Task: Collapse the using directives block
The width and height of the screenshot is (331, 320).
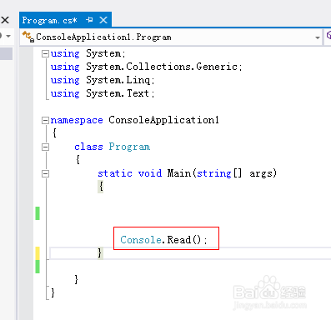Action: 45,53
